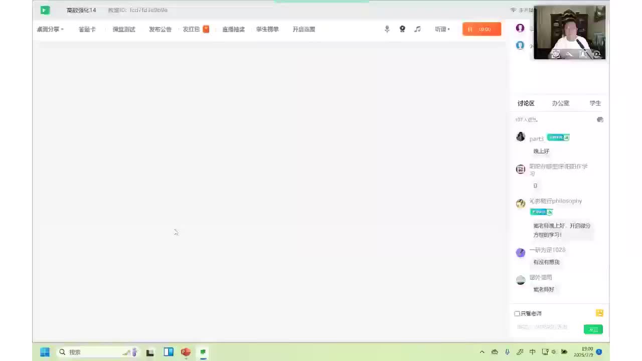Toggle the microphone icon in toolbar
The width and height of the screenshot is (642, 361).
tap(387, 29)
